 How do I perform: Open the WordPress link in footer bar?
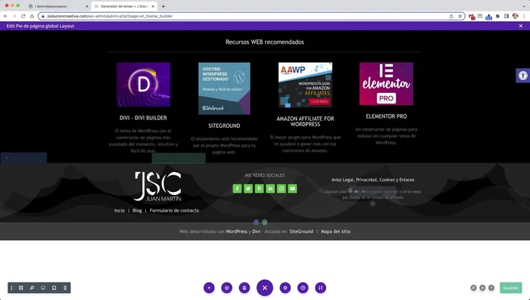[236, 231]
